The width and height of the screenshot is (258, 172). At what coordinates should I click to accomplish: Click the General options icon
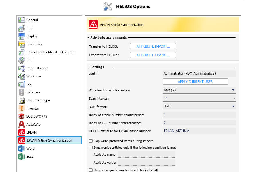(21, 20)
